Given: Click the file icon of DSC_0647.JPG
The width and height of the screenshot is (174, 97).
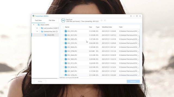Looking at the screenshot, I should (x=66, y=71).
